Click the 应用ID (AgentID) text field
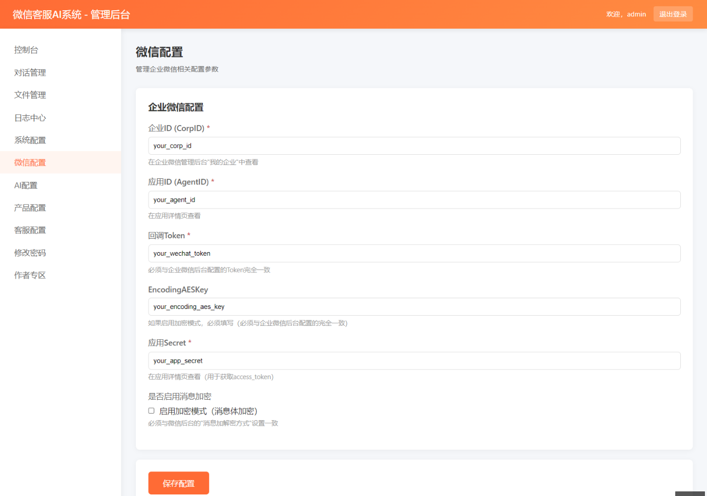 pyautogui.click(x=414, y=200)
